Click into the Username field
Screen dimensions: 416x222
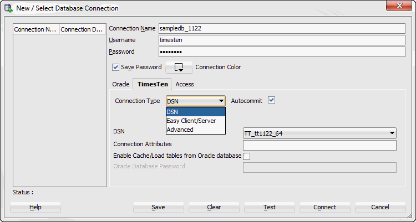[x=282, y=40]
